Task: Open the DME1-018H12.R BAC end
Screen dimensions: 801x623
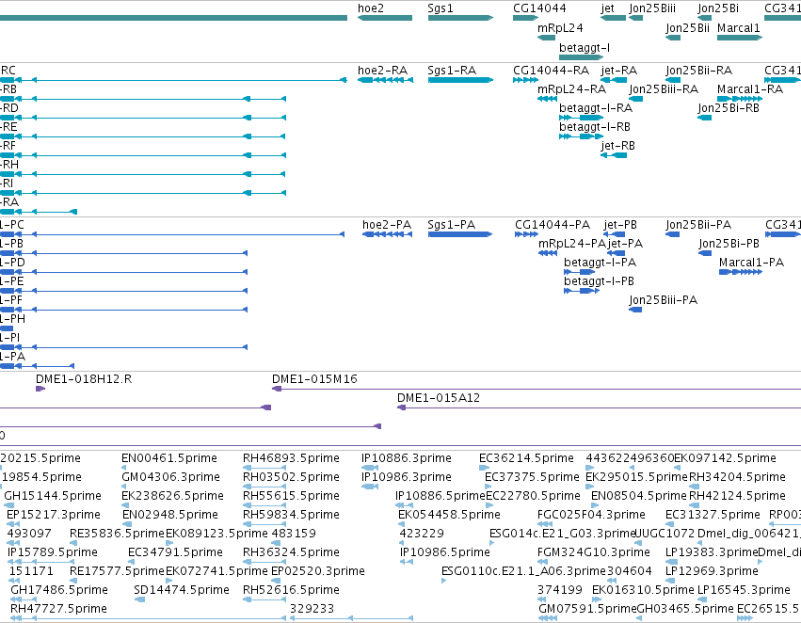Action: (x=40, y=389)
